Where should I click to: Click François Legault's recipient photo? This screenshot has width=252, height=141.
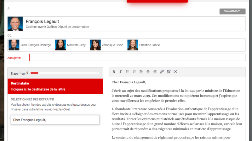[15, 24]
